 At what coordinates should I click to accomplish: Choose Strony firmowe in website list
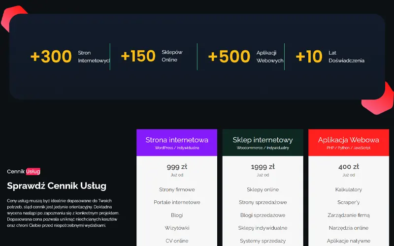point(177,189)
